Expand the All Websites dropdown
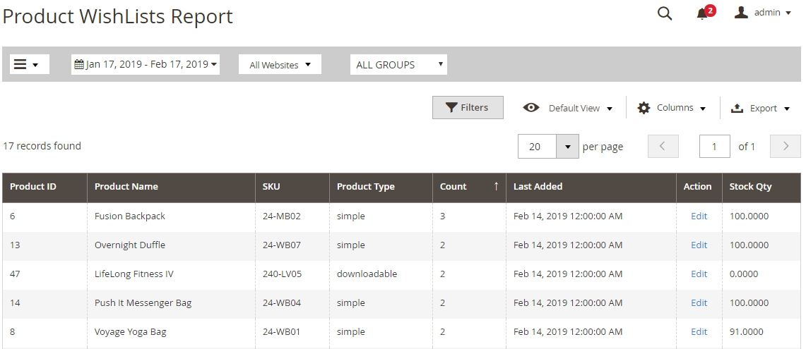The image size is (806, 349). click(x=280, y=65)
